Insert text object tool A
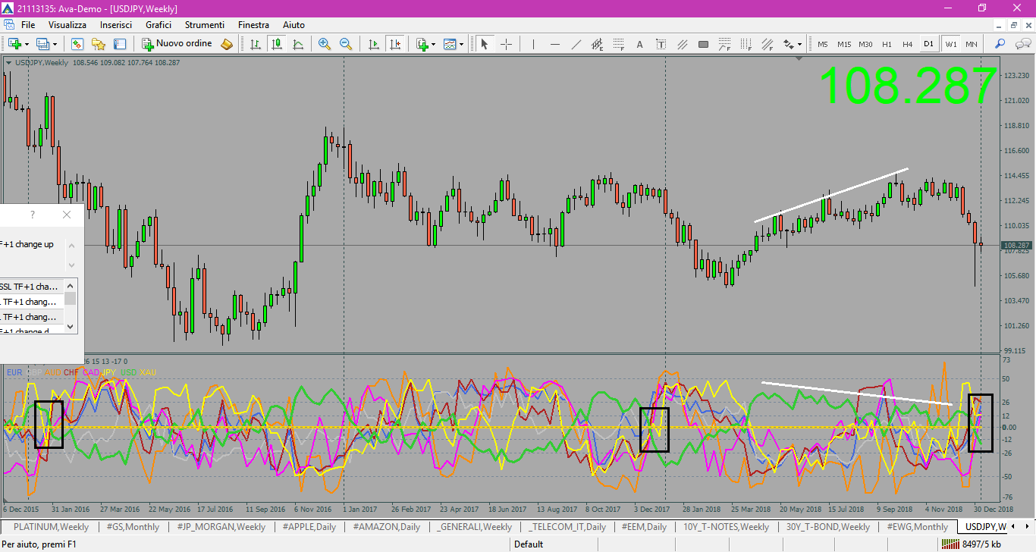Viewport: 1036px width, 552px height. pos(639,44)
